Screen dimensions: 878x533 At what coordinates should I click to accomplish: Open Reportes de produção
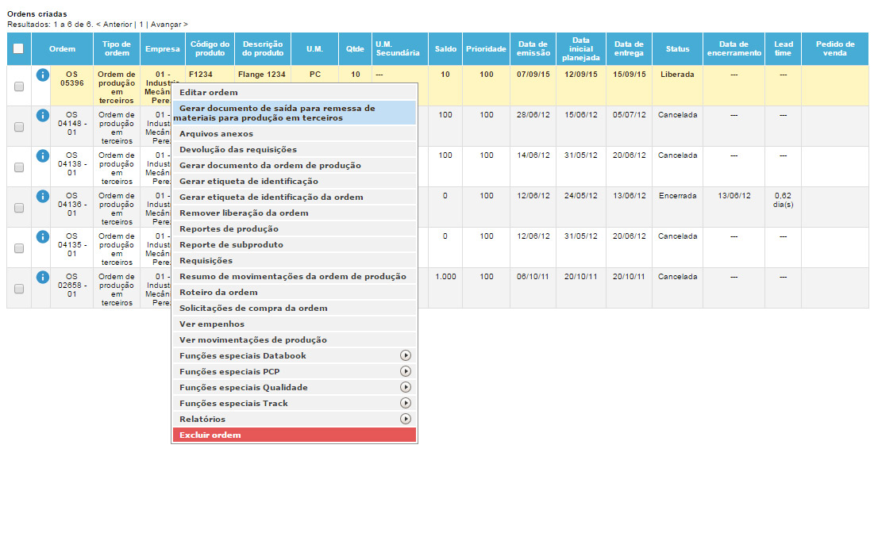coord(295,228)
